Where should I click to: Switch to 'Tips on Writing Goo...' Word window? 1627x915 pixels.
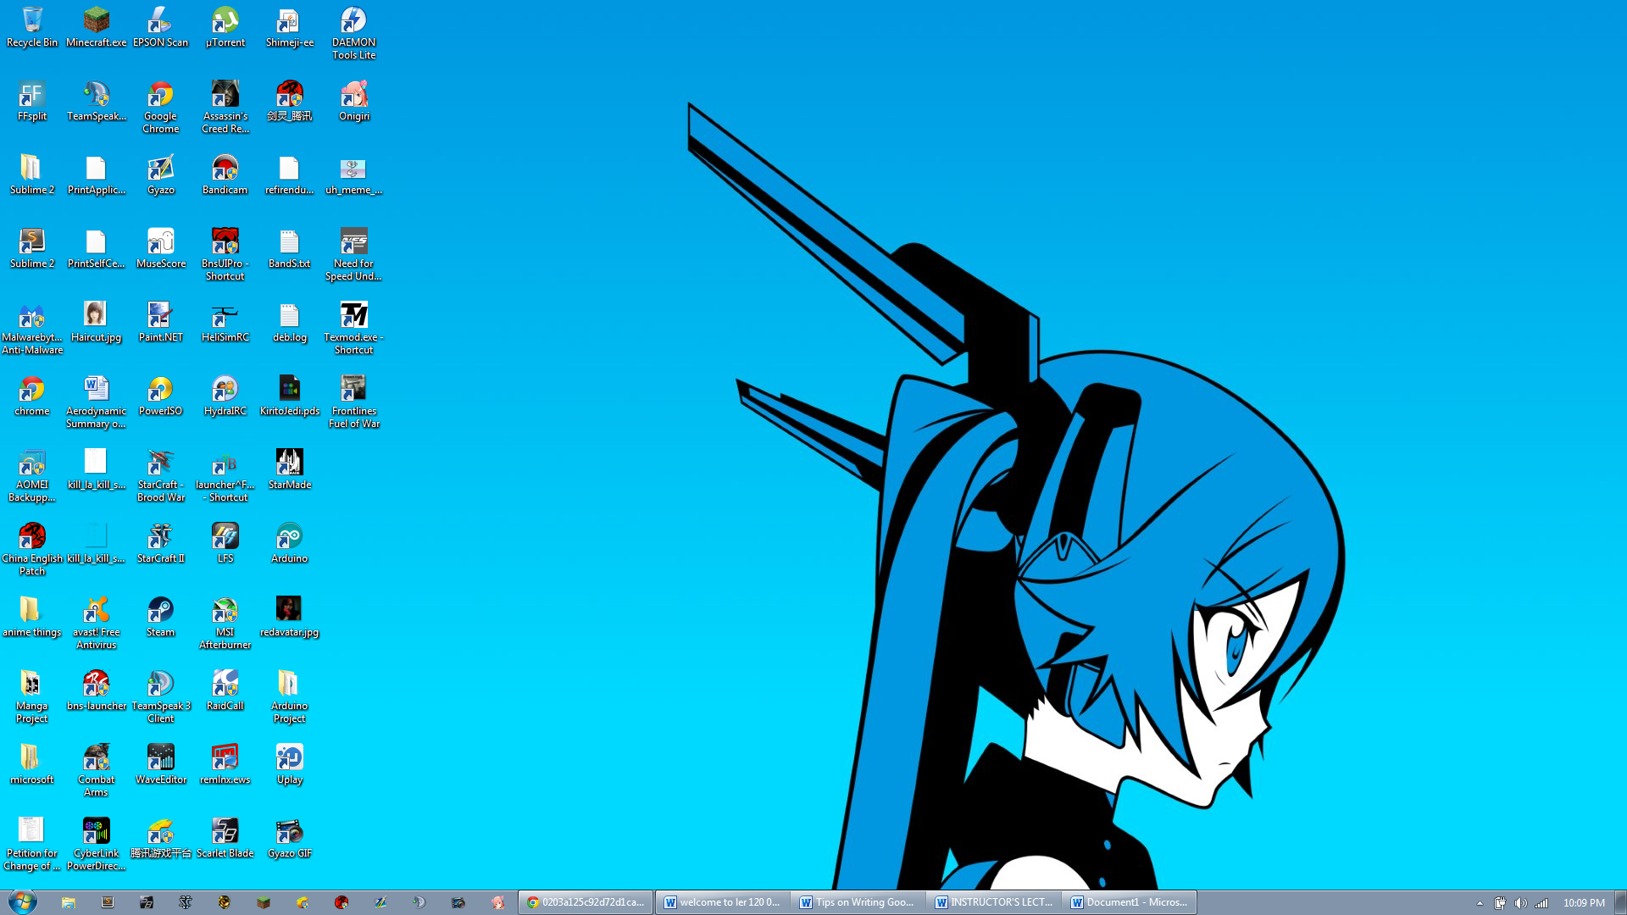pyautogui.click(x=858, y=902)
